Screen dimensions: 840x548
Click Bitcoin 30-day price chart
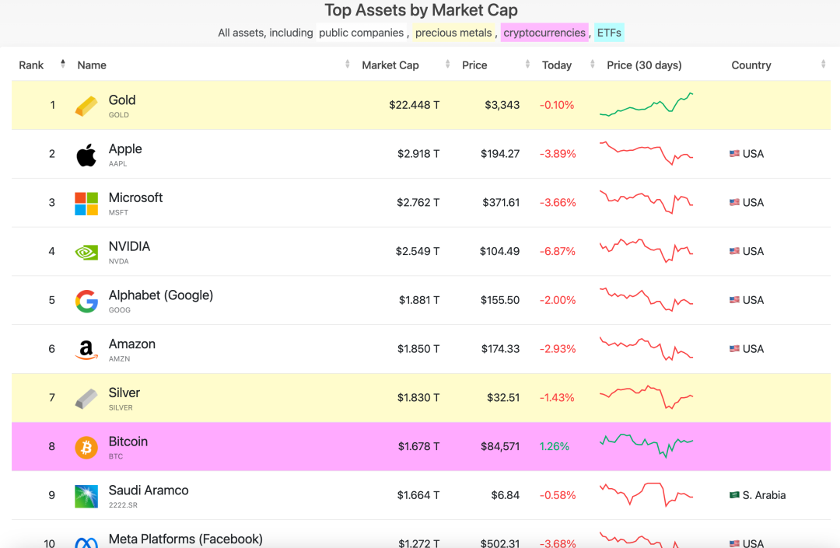point(646,446)
